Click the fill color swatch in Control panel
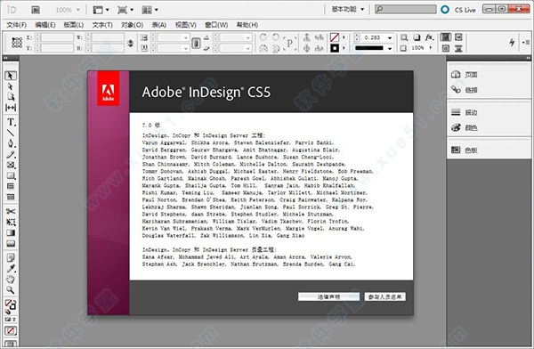 pos(335,37)
